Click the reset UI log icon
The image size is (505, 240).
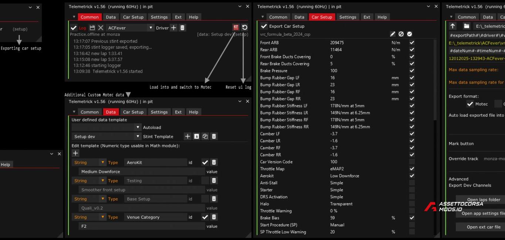coord(244,27)
